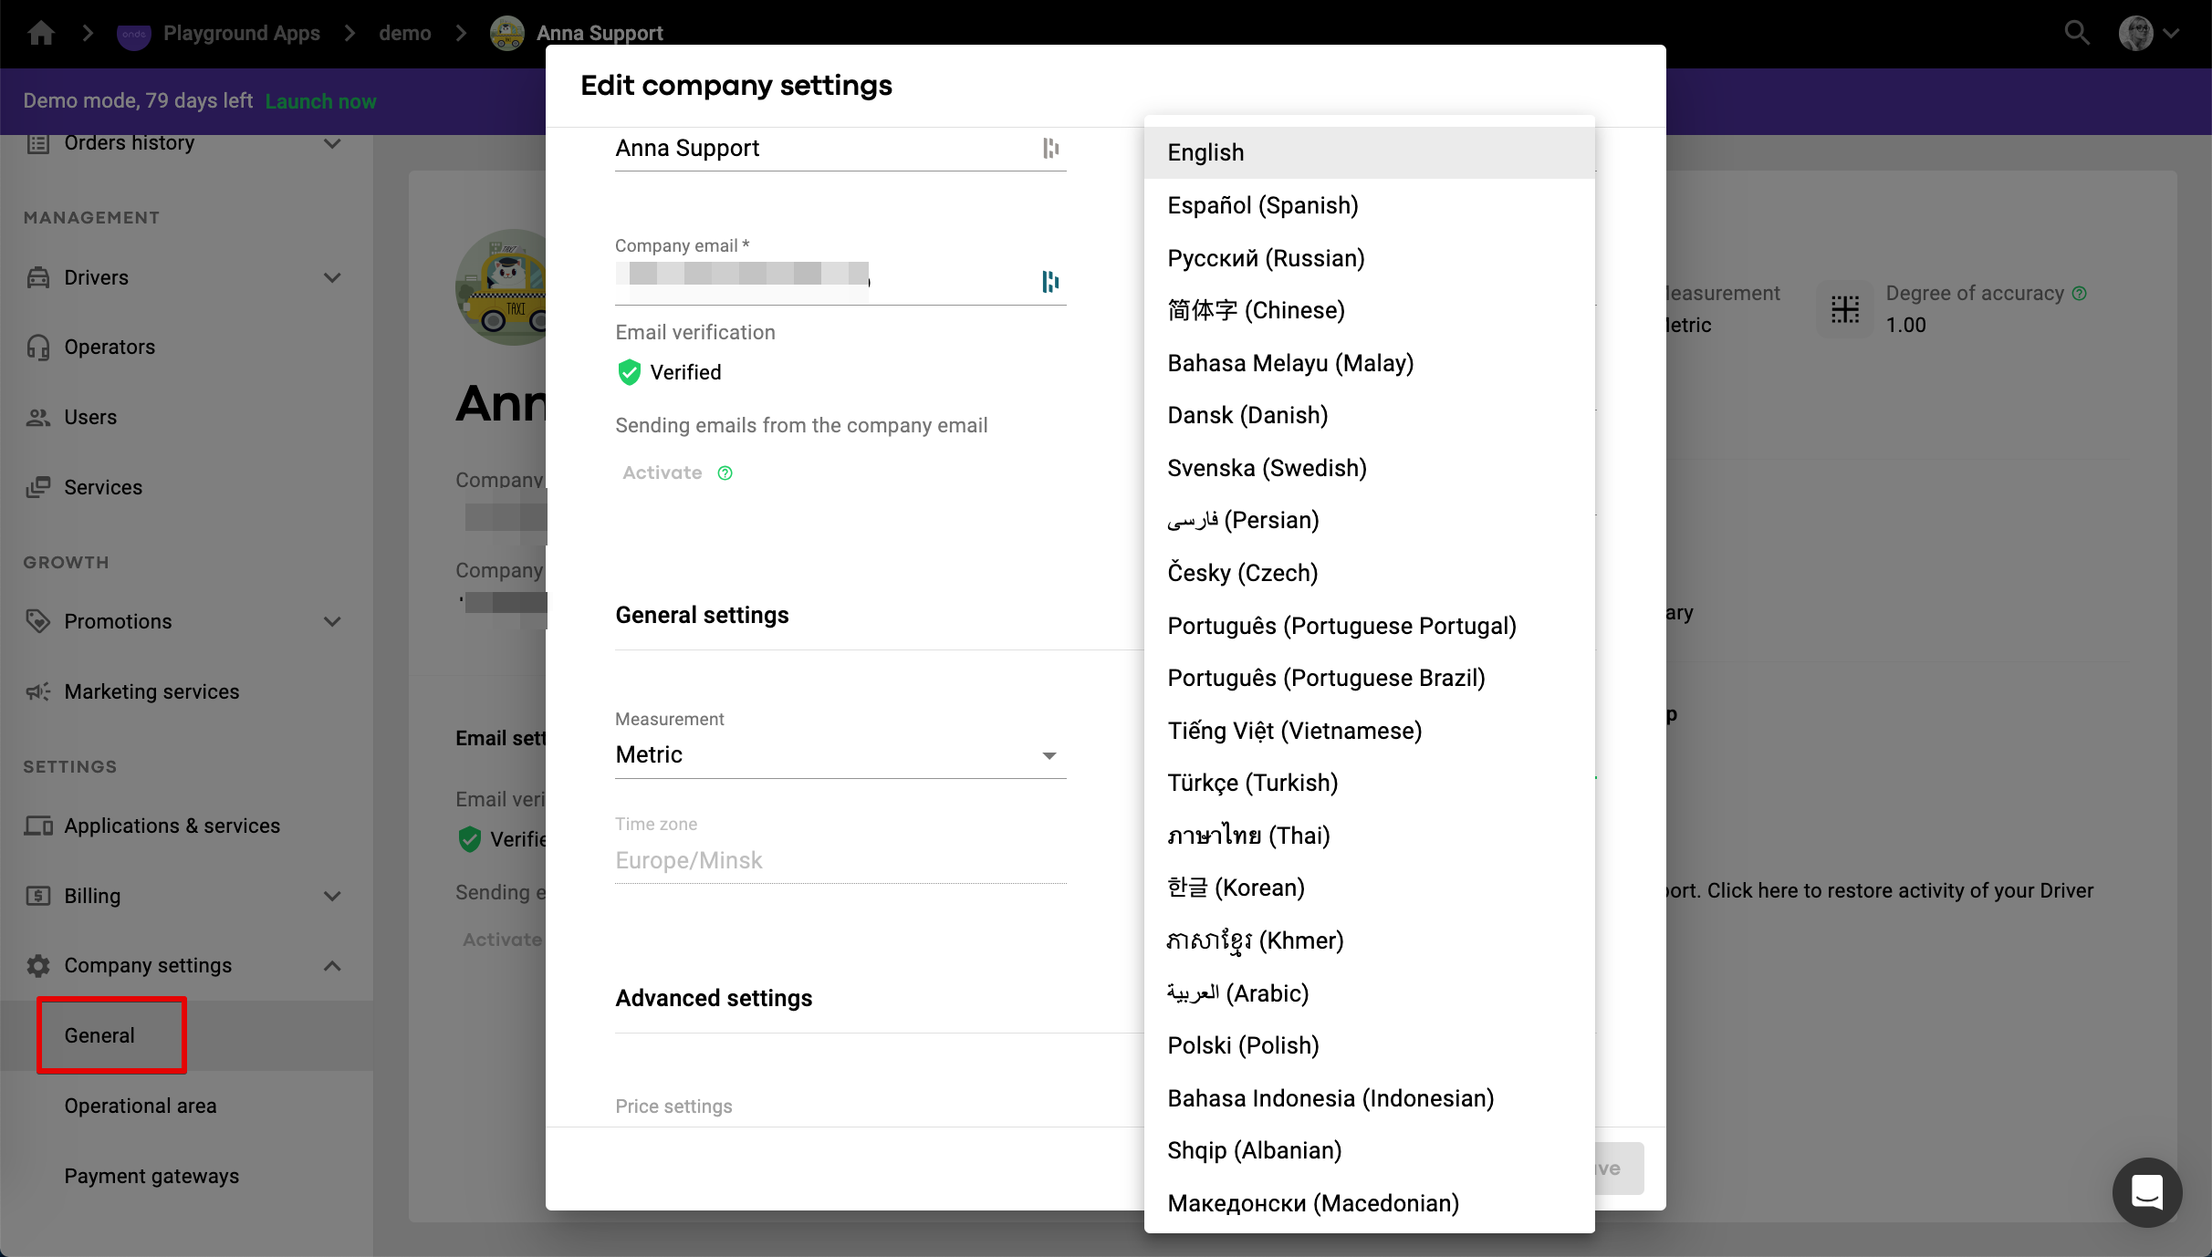Click the Playground Apps logo icon
Viewport: 2212px width, 1257px height.
pyautogui.click(x=134, y=34)
